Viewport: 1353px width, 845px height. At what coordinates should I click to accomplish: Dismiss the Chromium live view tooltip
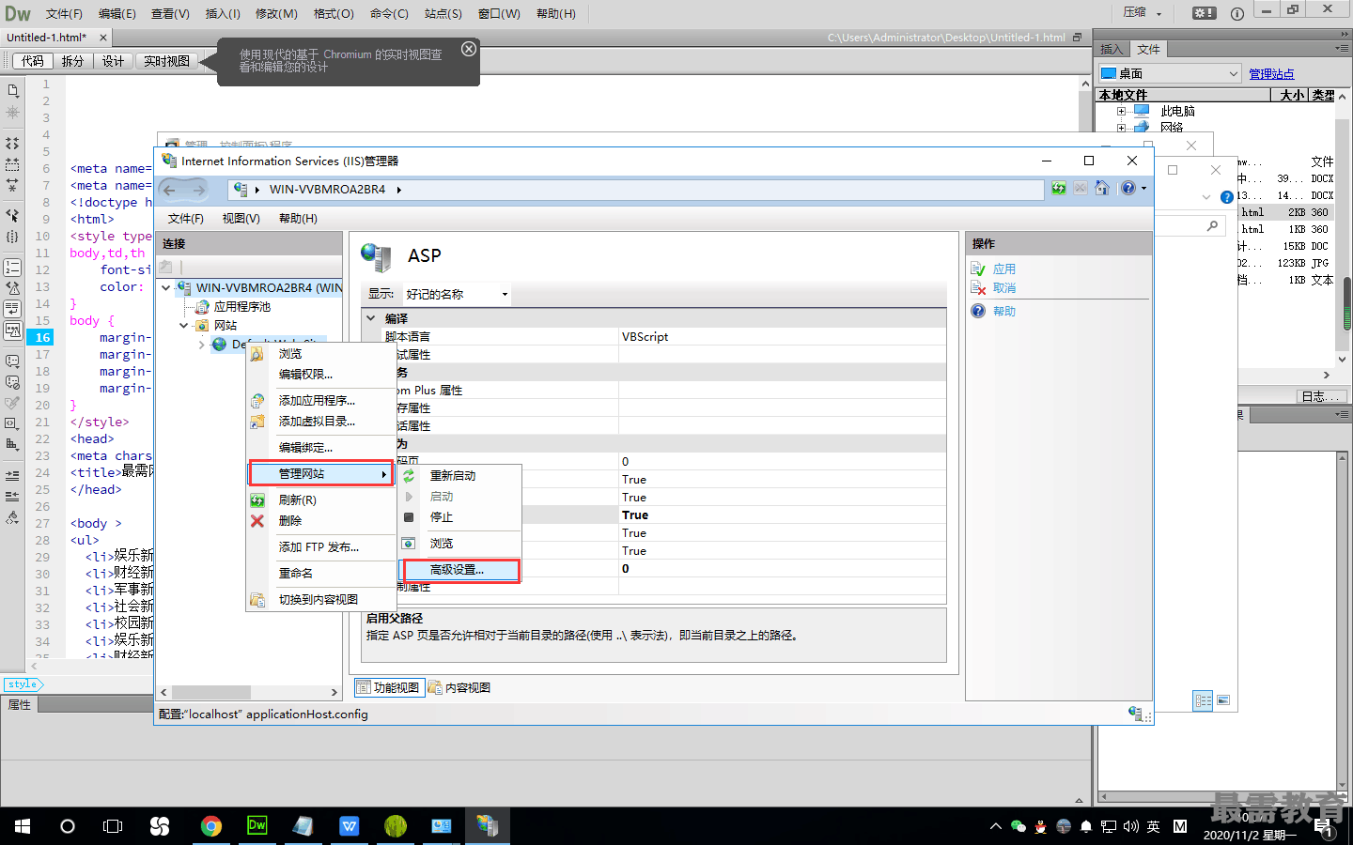(x=469, y=49)
